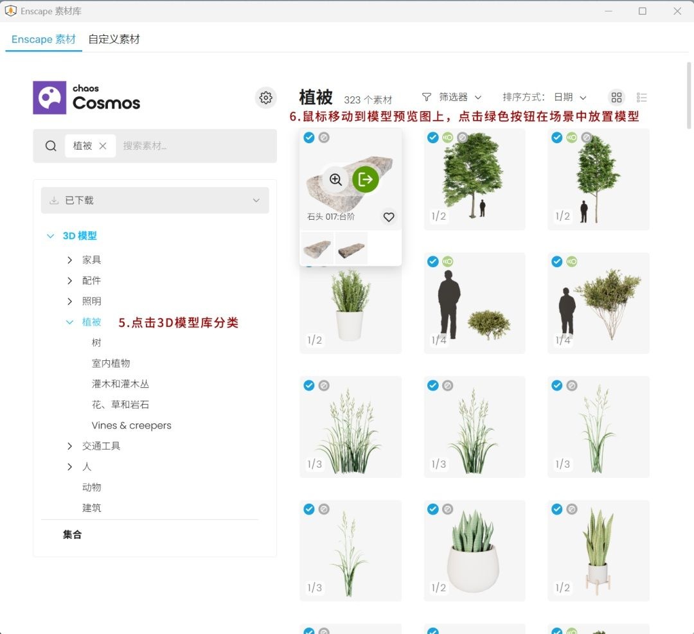
Task: Select the second stone variant thumbnail
Action: [351, 249]
